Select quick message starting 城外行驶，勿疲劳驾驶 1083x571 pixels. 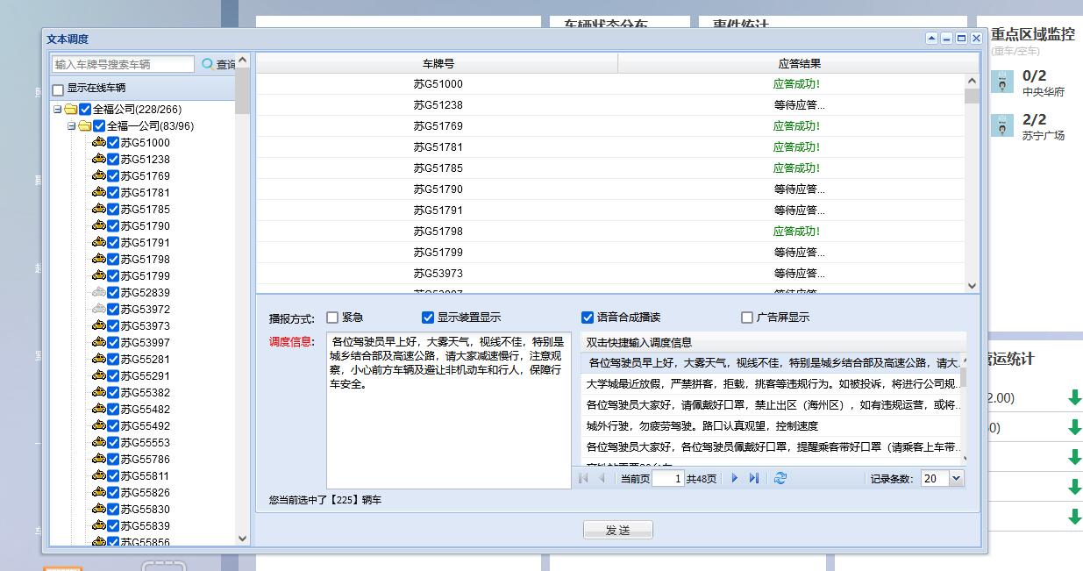702,426
